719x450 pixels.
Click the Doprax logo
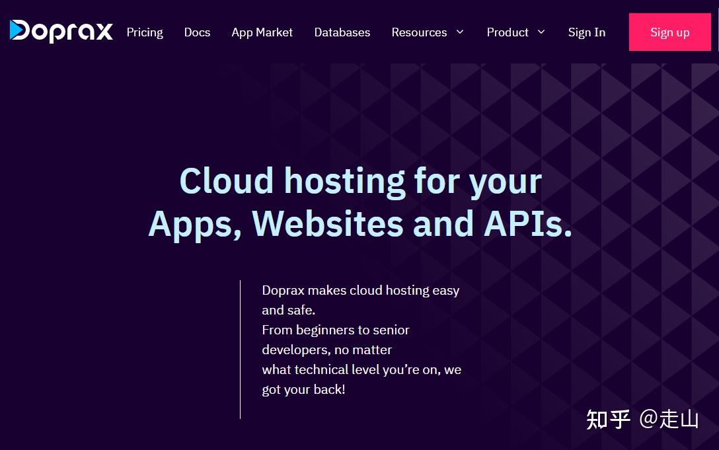61,31
